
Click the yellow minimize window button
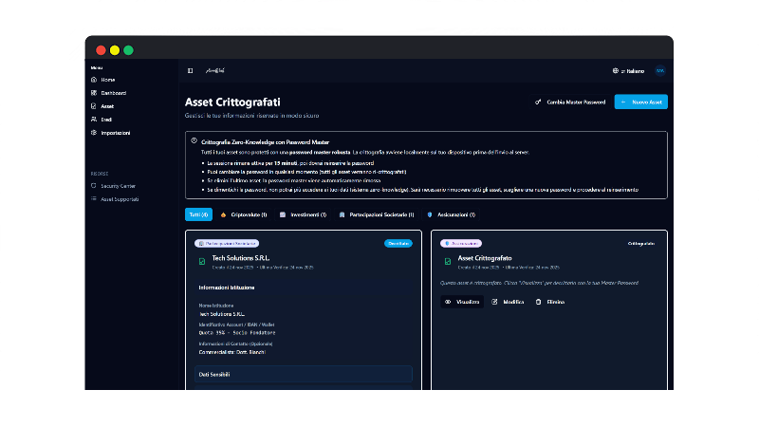coord(115,50)
